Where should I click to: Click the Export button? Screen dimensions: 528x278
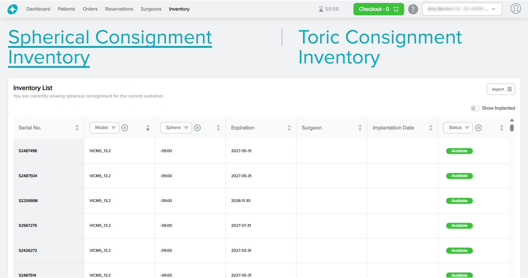[501, 89]
